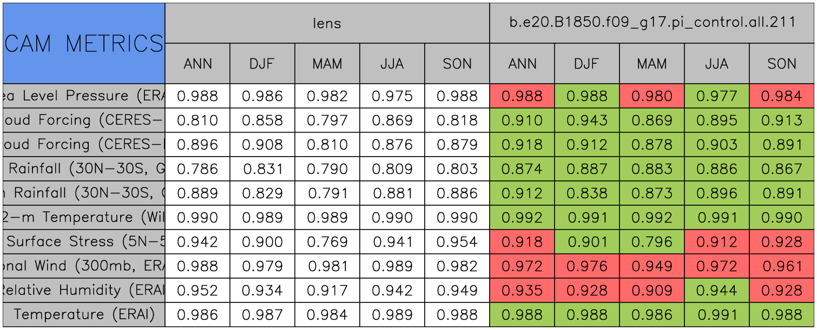This screenshot has width=817, height=330.
Task: Select the green cell showing 0.943
Action: coord(587,120)
